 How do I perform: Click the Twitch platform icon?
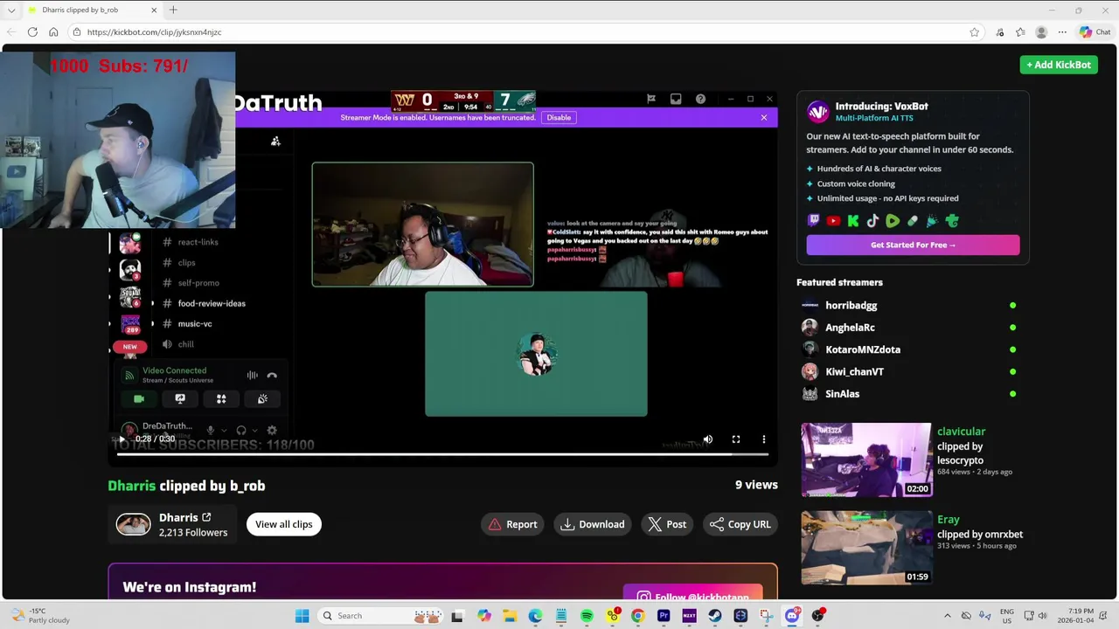tap(814, 221)
